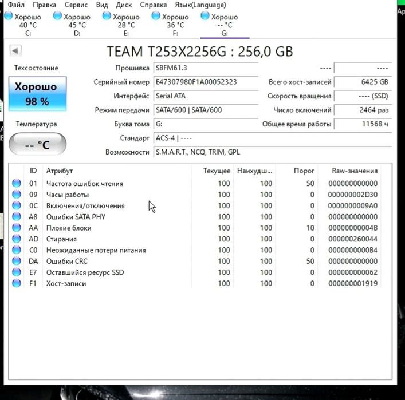Open the Файл menu
Viewport: 405px width, 400px height.
click(x=16, y=5)
